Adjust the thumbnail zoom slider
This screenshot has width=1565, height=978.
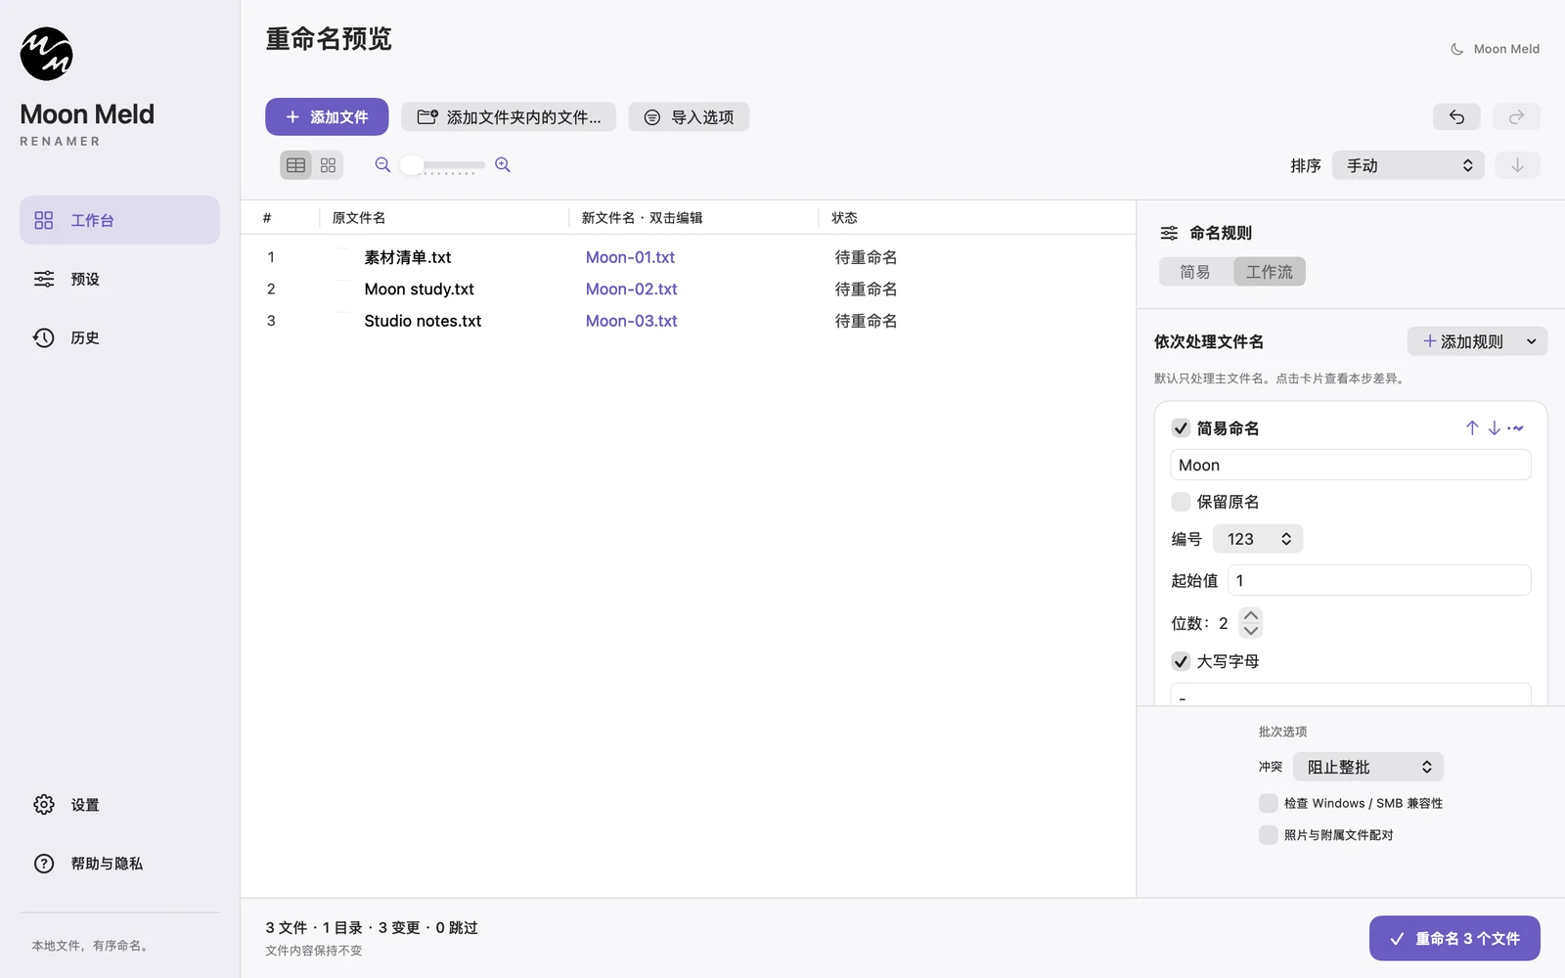443,165
